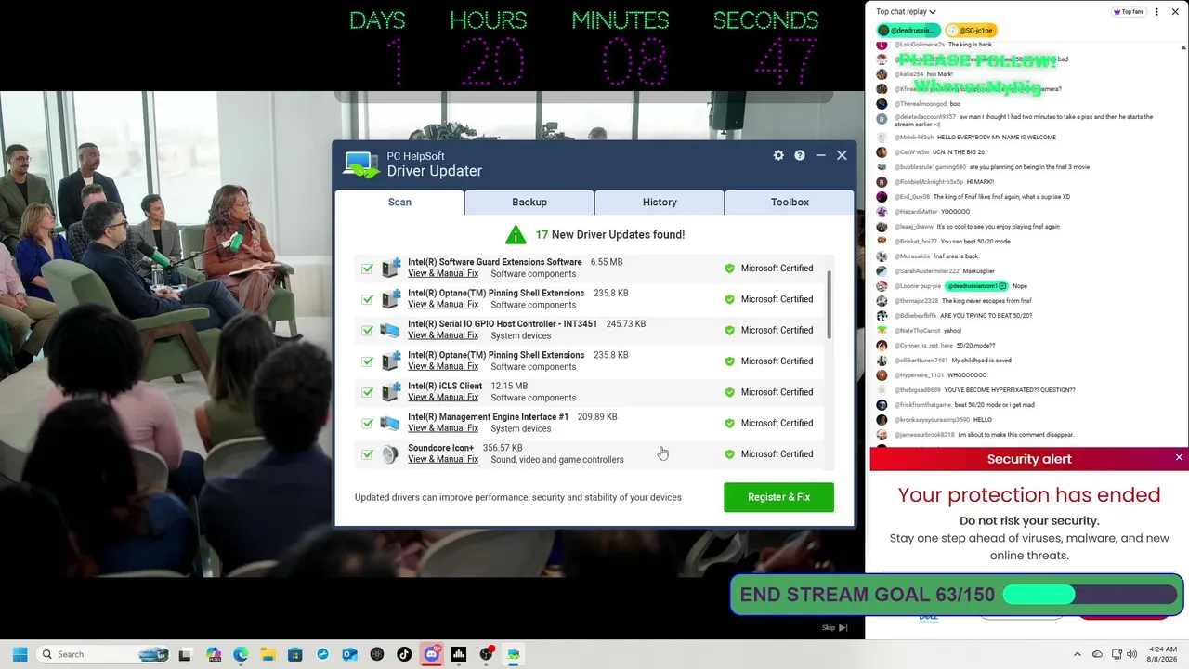This screenshot has height=669, width=1189.
Task: Select the @SG-jc1pe chip in chat
Action: (971, 31)
